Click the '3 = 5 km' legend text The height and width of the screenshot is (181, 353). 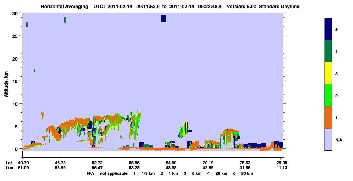[x=193, y=173]
